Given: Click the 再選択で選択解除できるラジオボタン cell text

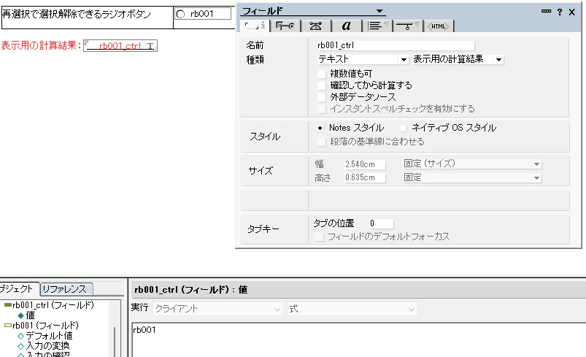Looking at the screenshot, I should [x=77, y=14].
